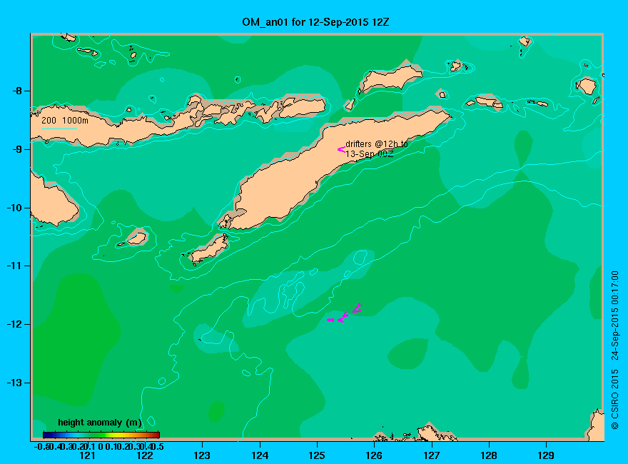Click the 'height anomaly (m)' label
628x464 pixels.
click(x=100, y=423)
